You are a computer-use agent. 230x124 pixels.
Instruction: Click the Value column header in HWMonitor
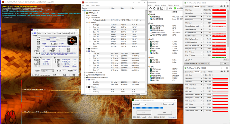[x=115, y=8]
